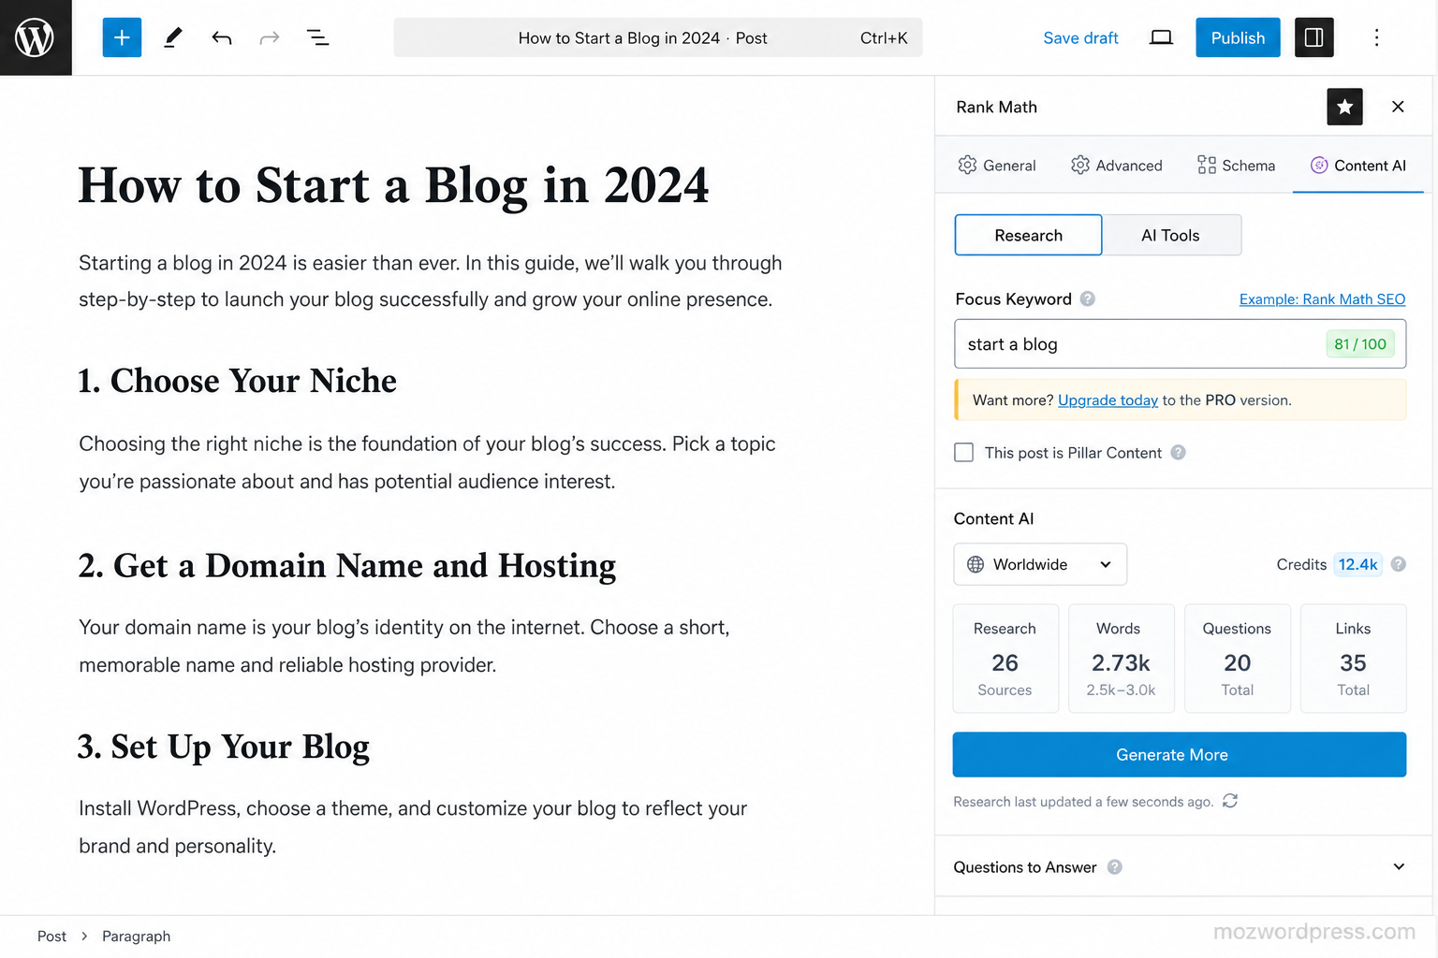Select the Research 26 Sources card
Viewport: 1438px width, 958px height.
tap(1005, 659)
